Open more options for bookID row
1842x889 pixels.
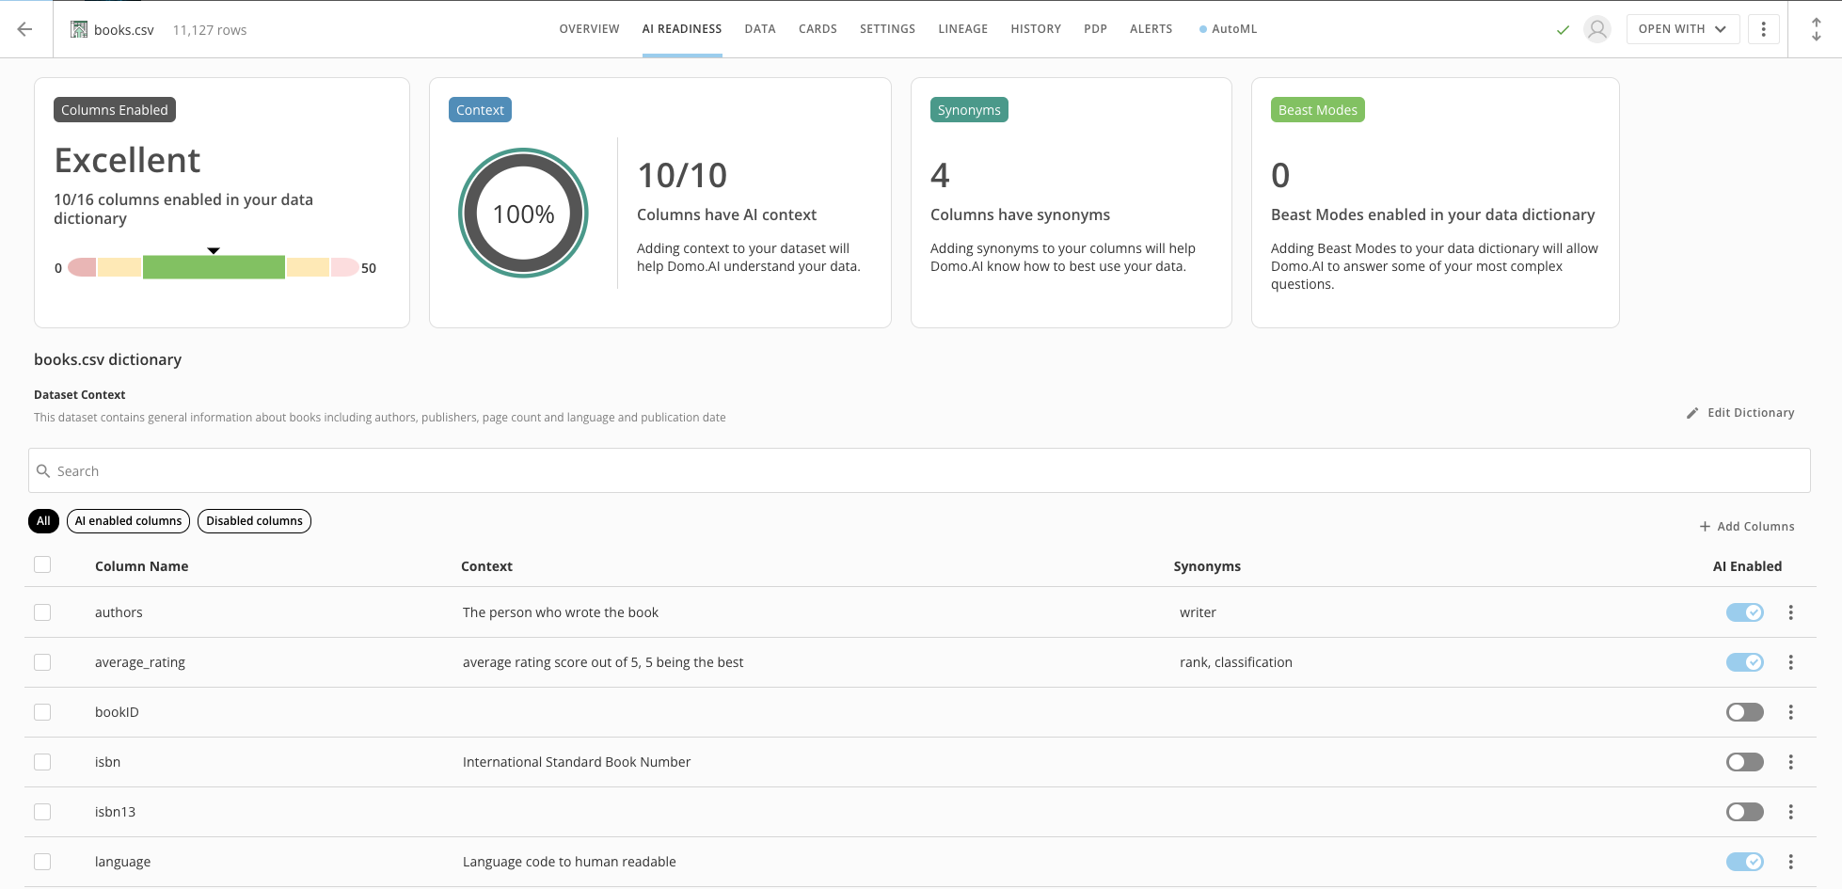(1790, 712)
